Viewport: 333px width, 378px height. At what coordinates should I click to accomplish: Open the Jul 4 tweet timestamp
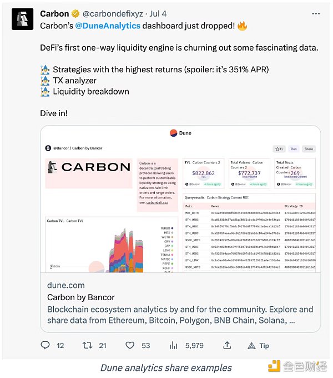[x=158, y=14]
